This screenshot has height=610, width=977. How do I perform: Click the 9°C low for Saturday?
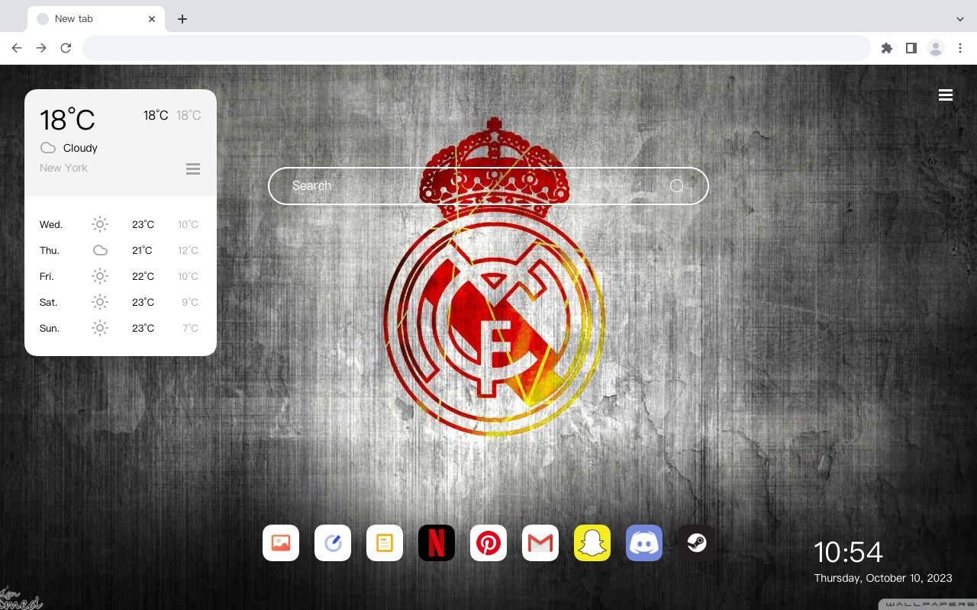pos(190,302)
